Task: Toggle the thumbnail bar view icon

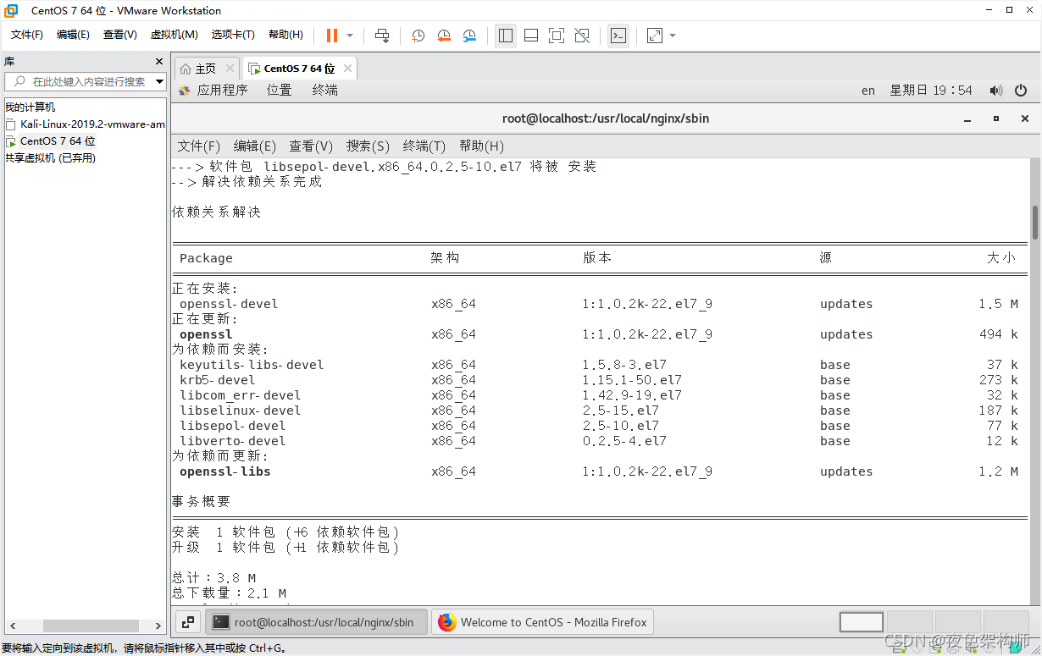Action: tap(531, 36)
